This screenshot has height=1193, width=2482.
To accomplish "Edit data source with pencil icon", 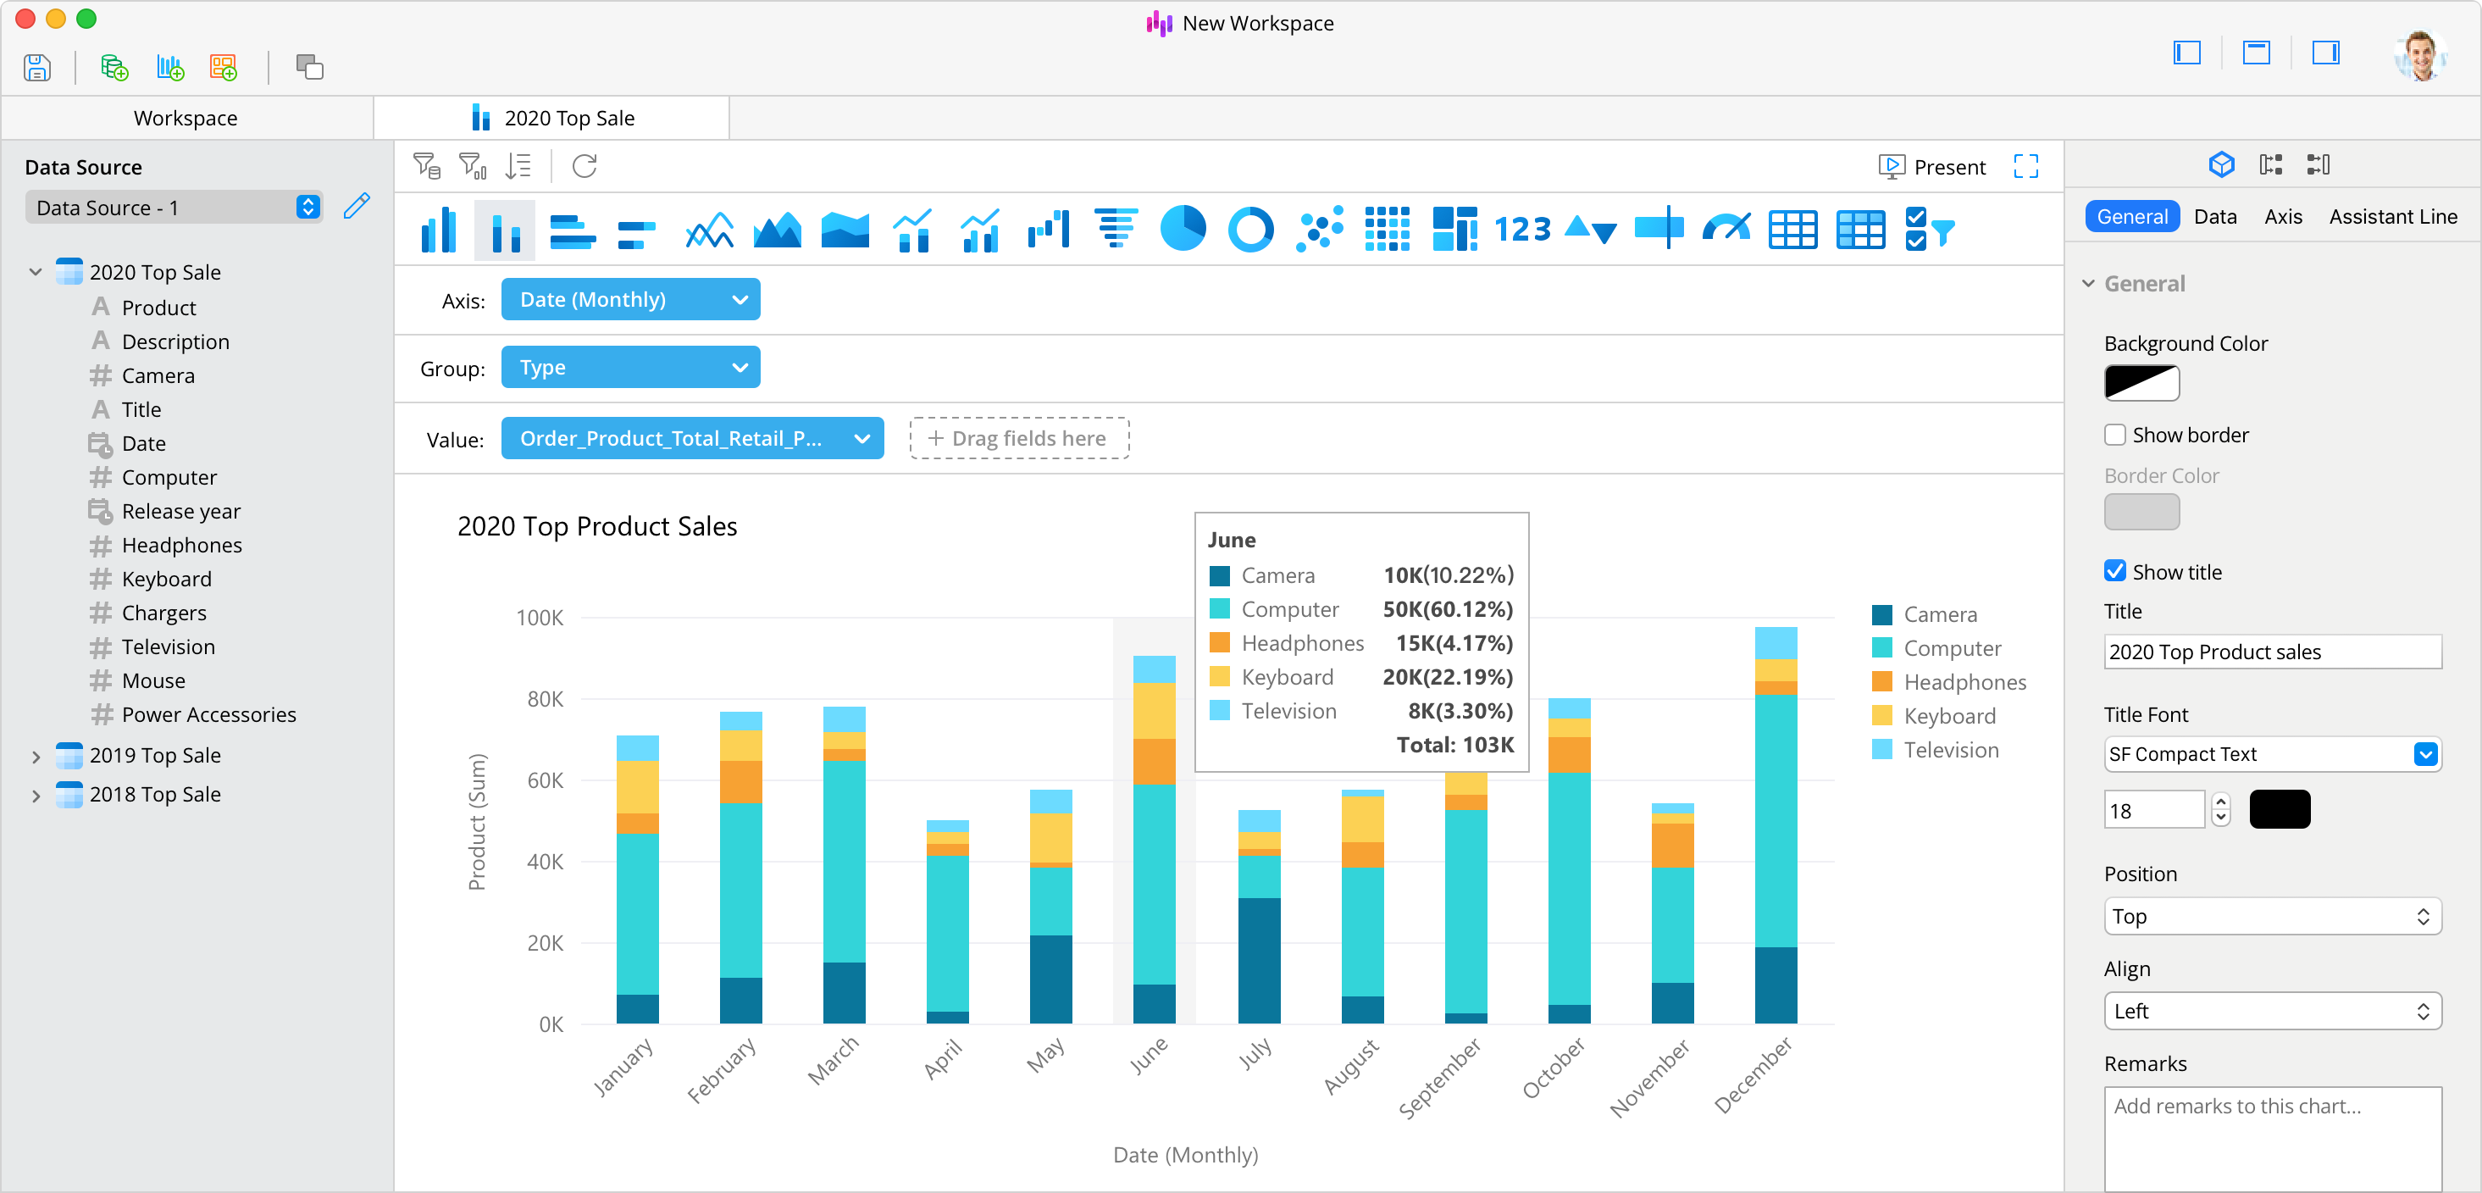I will [357, 206].
